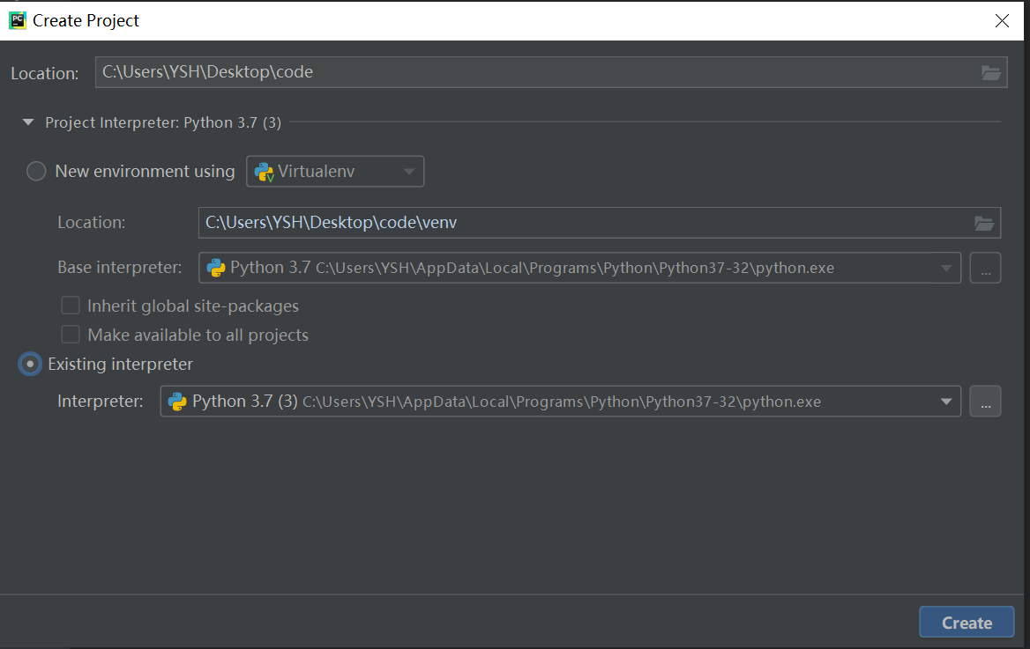Collapse the Project Interpreter section triangle
1030x649 pixels.
pos(28,122)
